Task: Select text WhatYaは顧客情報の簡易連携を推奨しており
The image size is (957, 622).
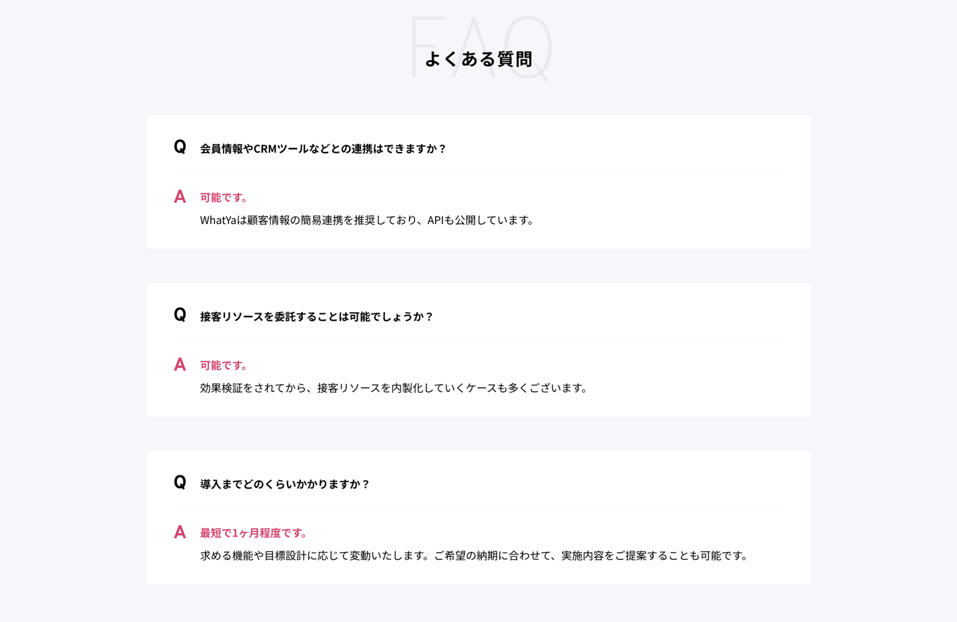Action: 308,220
